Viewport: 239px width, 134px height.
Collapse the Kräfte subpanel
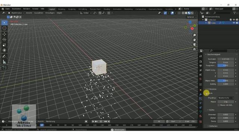[208, 110]
